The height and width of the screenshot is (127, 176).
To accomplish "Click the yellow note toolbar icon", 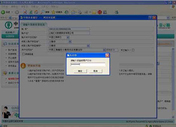I will pyautogui.click(x=94, y=12).
